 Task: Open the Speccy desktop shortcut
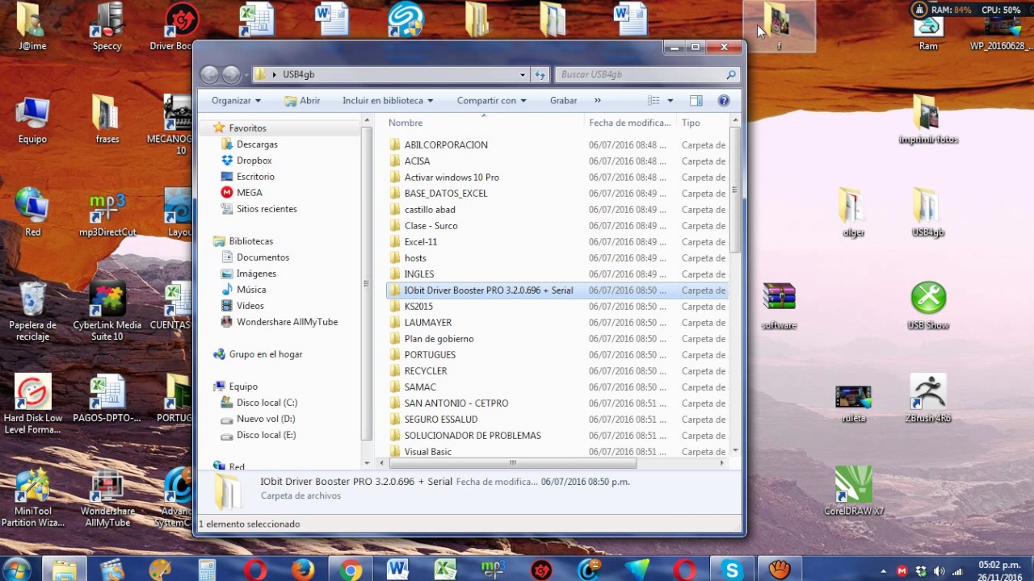point(107,27)
